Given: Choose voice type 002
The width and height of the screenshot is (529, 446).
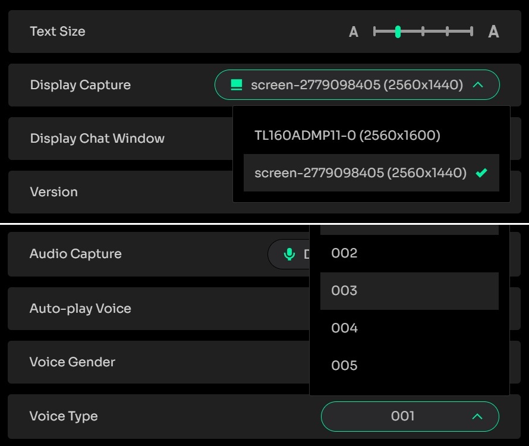Looking at the screenshot, I should point(410,253).
